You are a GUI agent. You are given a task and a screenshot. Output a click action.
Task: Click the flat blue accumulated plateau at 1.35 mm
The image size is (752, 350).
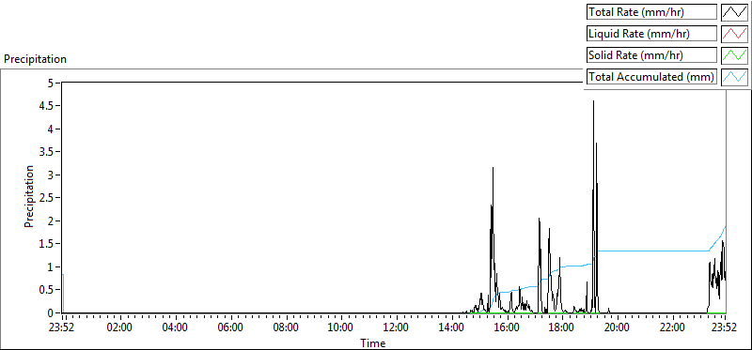(x=652, y=251)
